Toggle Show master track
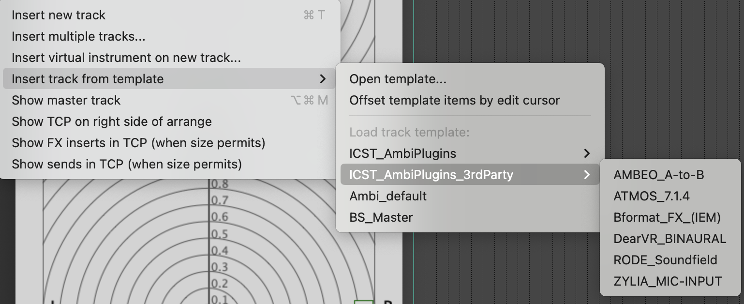Screen dimensions: 744x304 [66, 100]
